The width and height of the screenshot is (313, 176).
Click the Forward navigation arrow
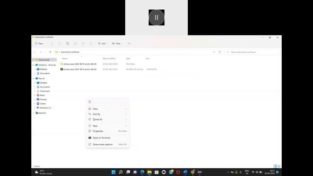(41, 52)
